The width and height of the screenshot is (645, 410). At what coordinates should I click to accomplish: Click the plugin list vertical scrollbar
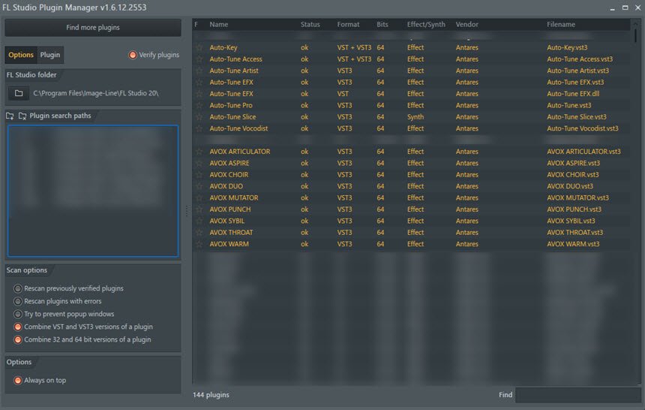[635, 35]
